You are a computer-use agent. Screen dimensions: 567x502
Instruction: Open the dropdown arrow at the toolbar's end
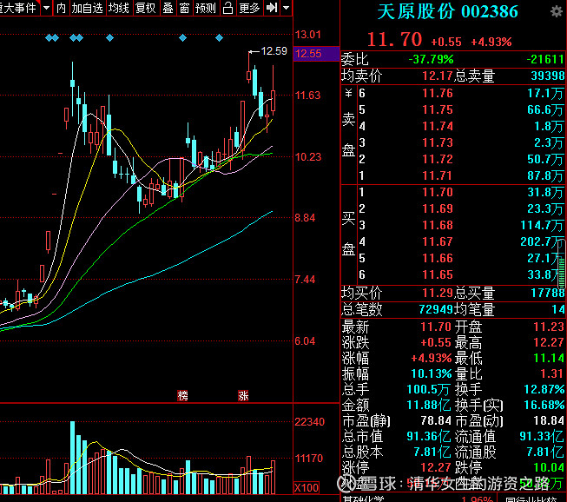286,8
